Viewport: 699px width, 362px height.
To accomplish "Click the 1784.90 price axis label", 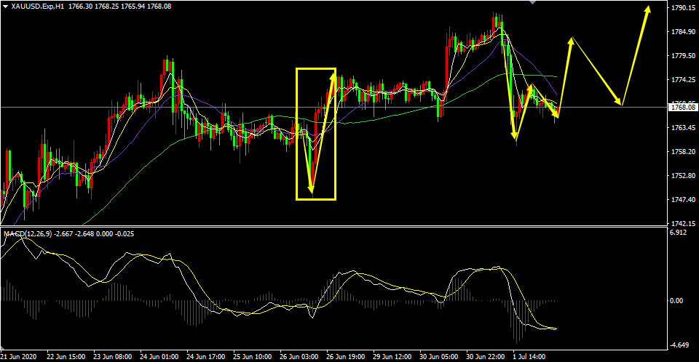I will click(x=684, y=31).
